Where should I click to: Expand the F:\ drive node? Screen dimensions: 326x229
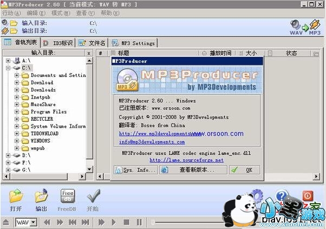click(x=8, y=162)
